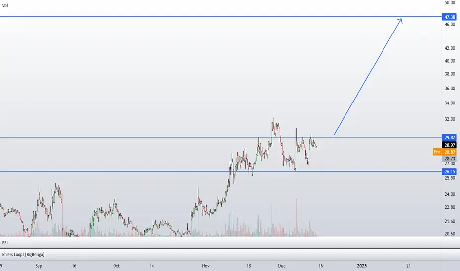This screenshot has width=460, height=271.
Task: Click the gray 28.73 price label
Action: [449, 159]
